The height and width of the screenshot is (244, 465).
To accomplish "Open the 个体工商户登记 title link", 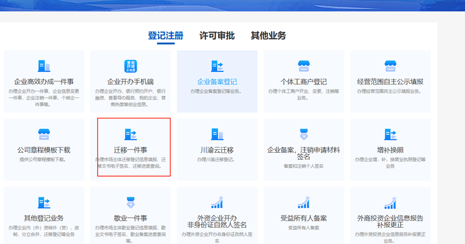I will click(303, 81).
